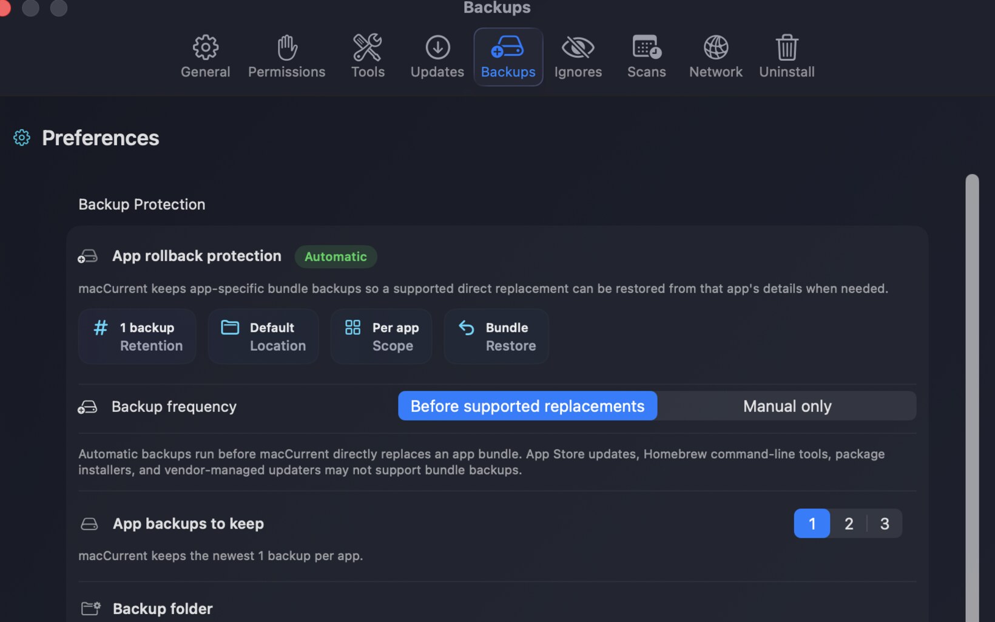Switch to the Uninstall tab label
The width and height of the screenshot is (995, 622).
pyautogui.click(x=787, y=72)
